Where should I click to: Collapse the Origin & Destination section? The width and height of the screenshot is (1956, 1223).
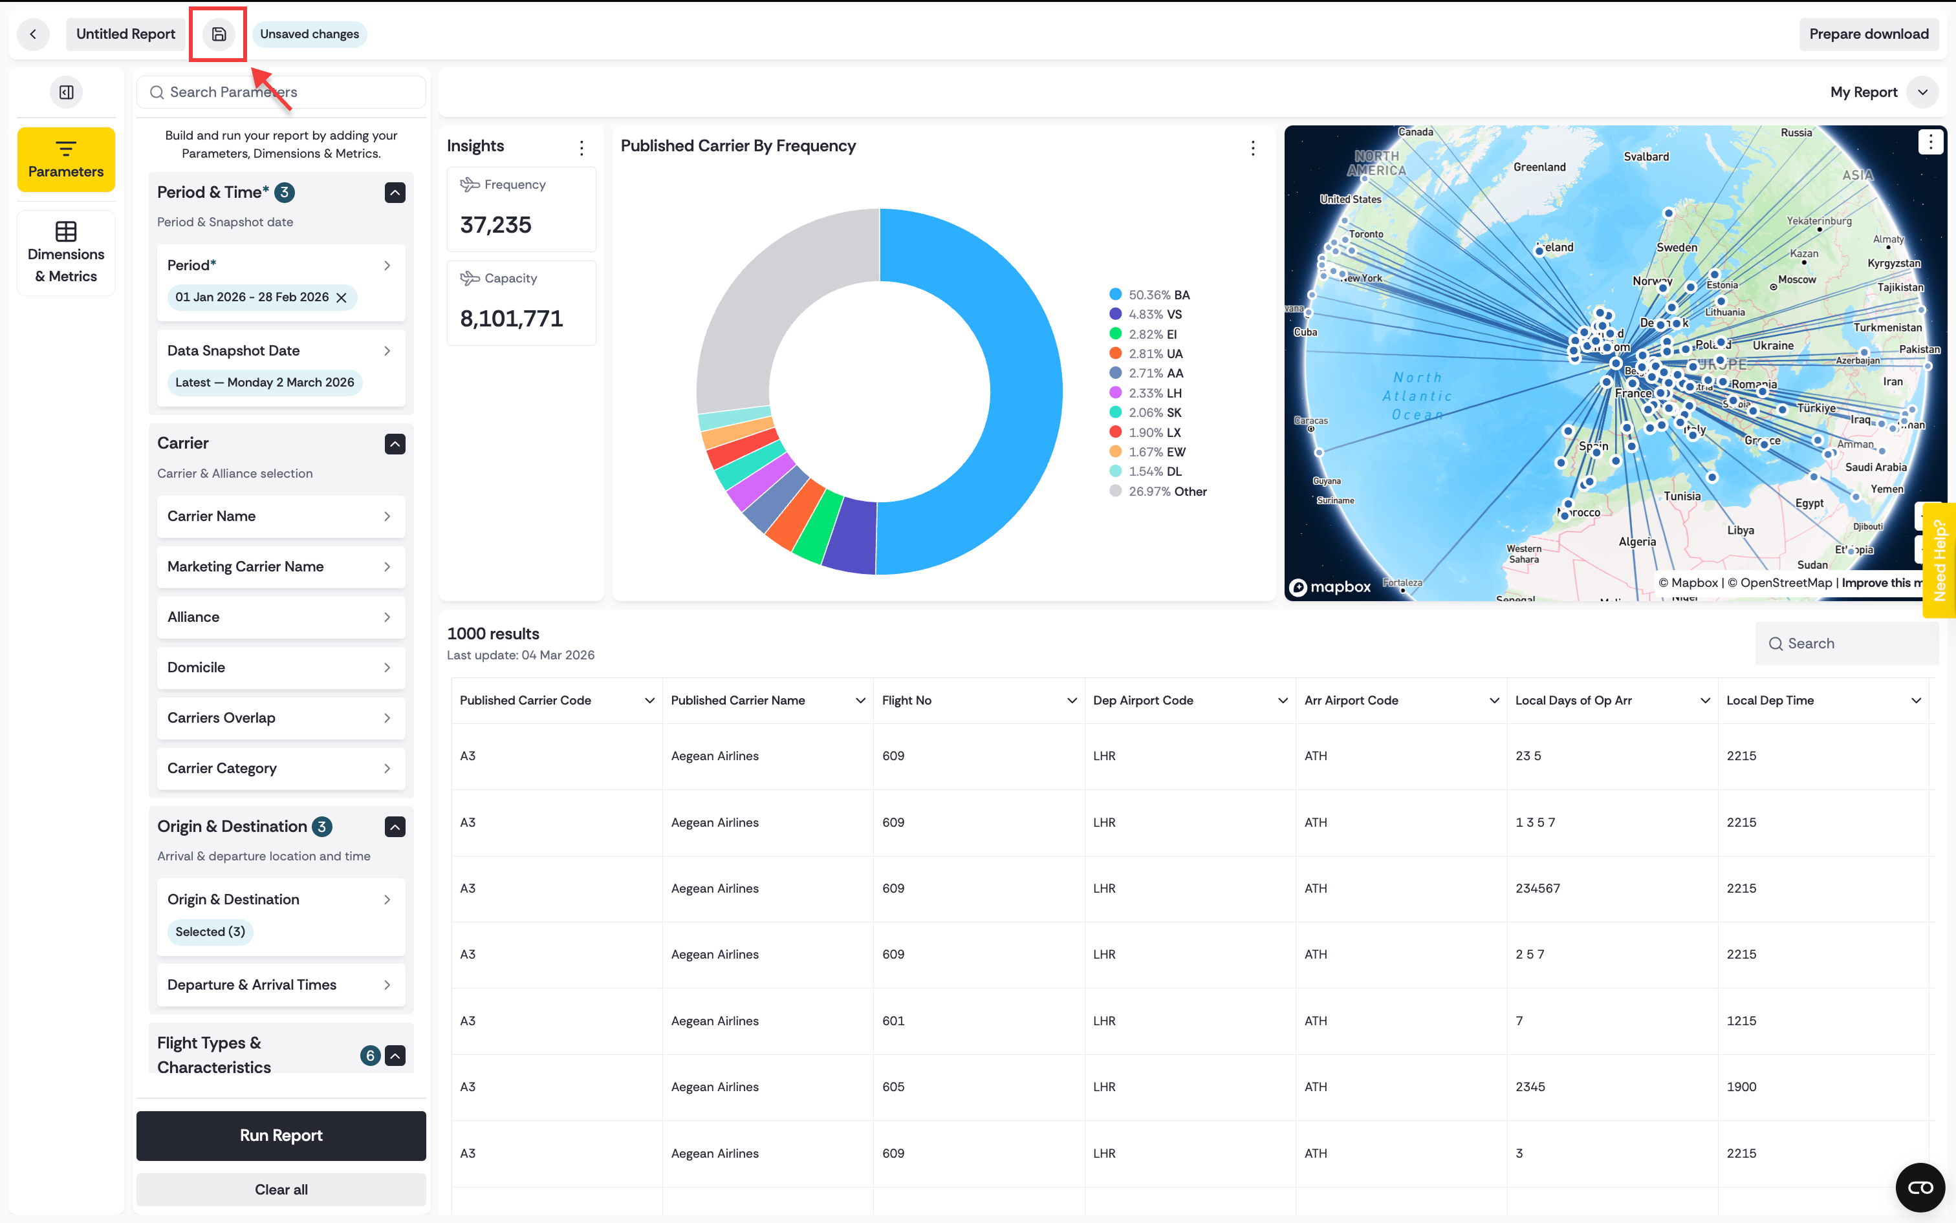395,827
